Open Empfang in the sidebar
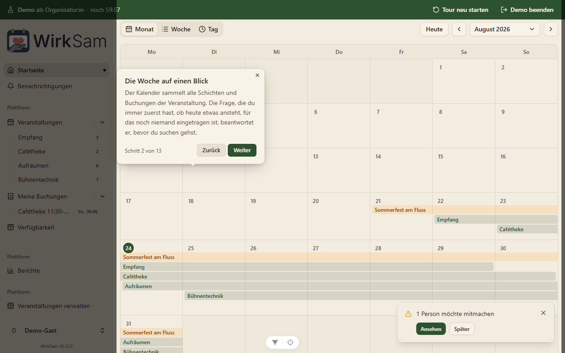This screenshot has height=353, width=565. pyautogui.click(x=59, y=137)
